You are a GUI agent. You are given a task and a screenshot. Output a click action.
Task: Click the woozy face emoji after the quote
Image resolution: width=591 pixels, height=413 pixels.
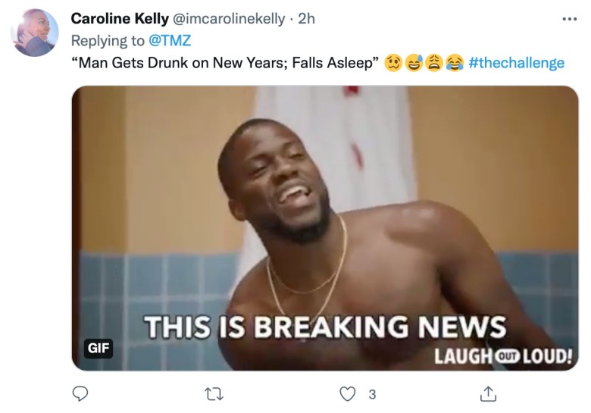[393, 63]
